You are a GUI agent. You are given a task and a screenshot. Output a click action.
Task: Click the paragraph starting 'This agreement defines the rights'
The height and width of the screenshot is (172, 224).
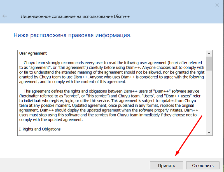pos(110,106)
